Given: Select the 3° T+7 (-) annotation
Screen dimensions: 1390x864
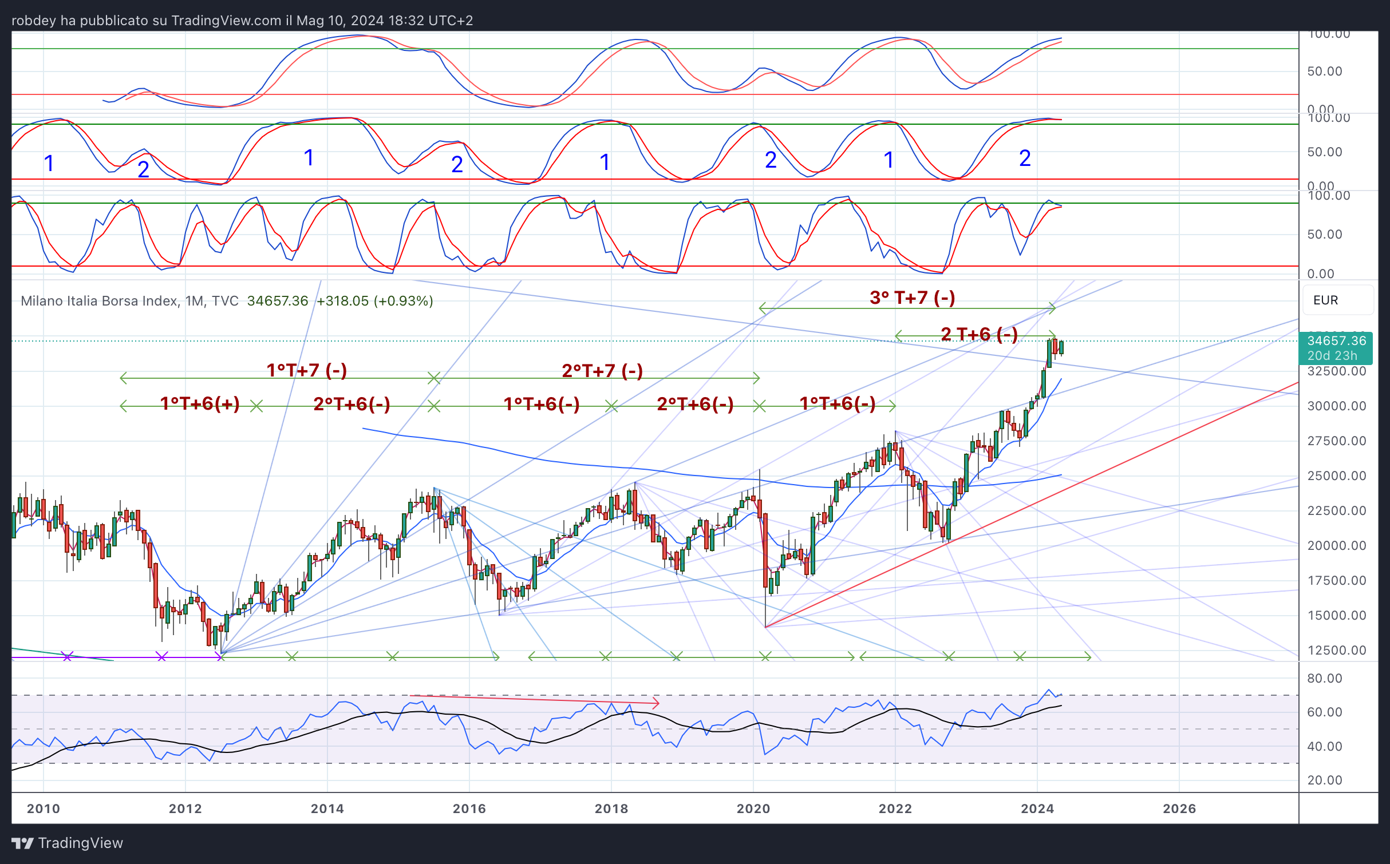Looking at the screenshot, I should tap(913, 298).
